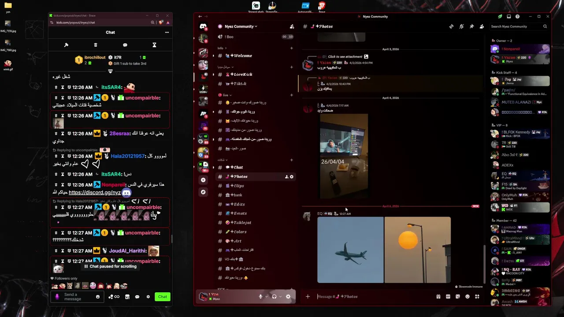Open the gift icon in Discord message bar

coord(438,296)
